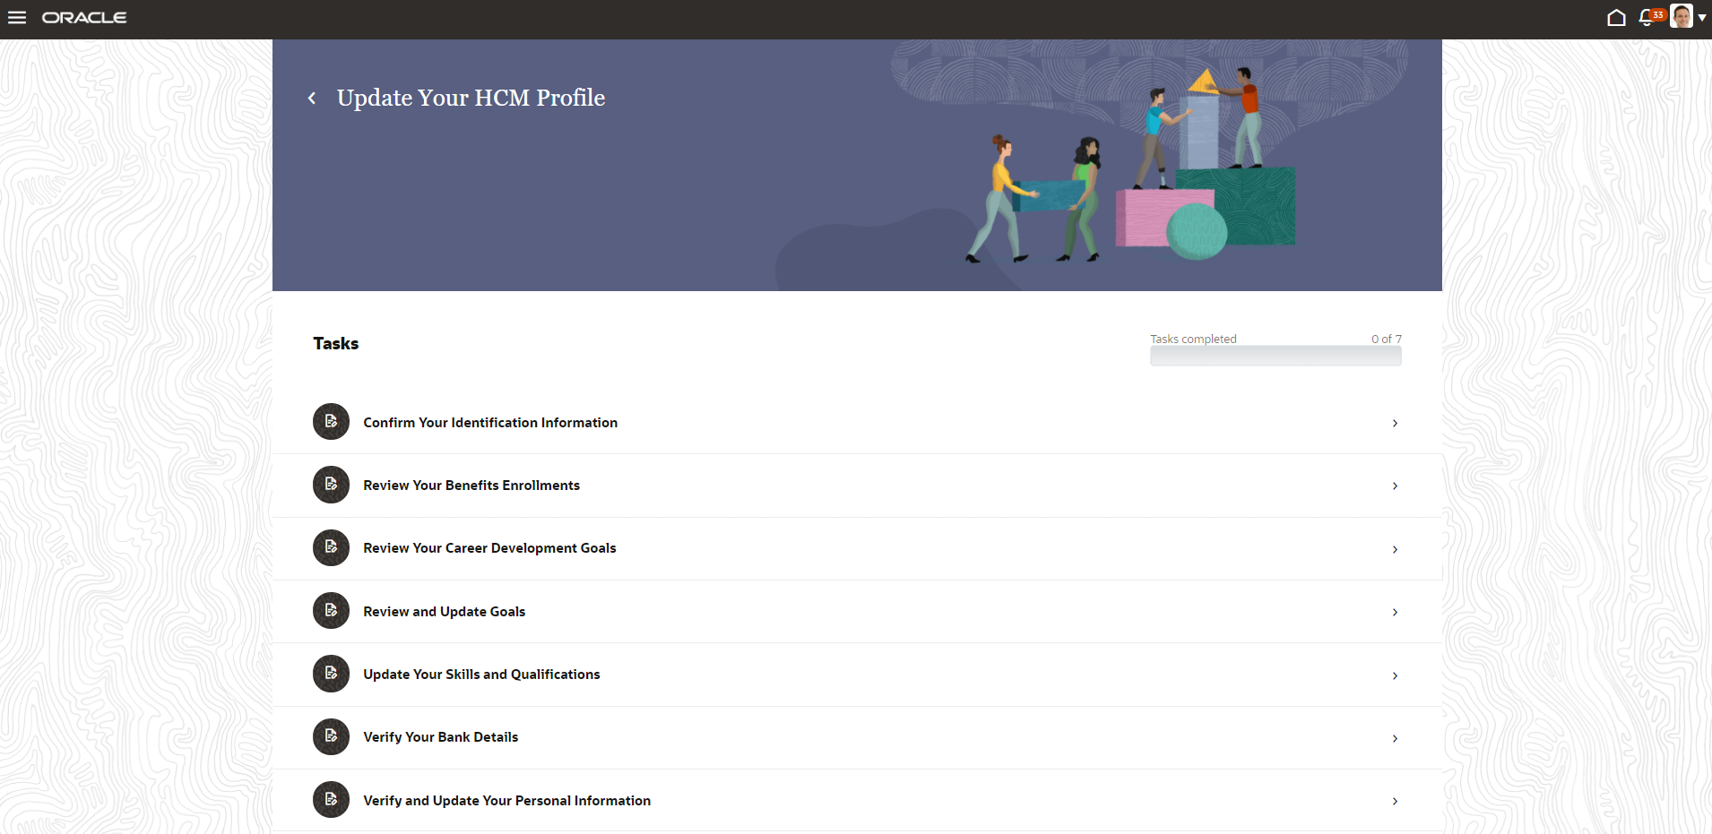Click the Tasks completed progress bar
This screenshot has height=834, width=1712.
[x=1275, y=356]
